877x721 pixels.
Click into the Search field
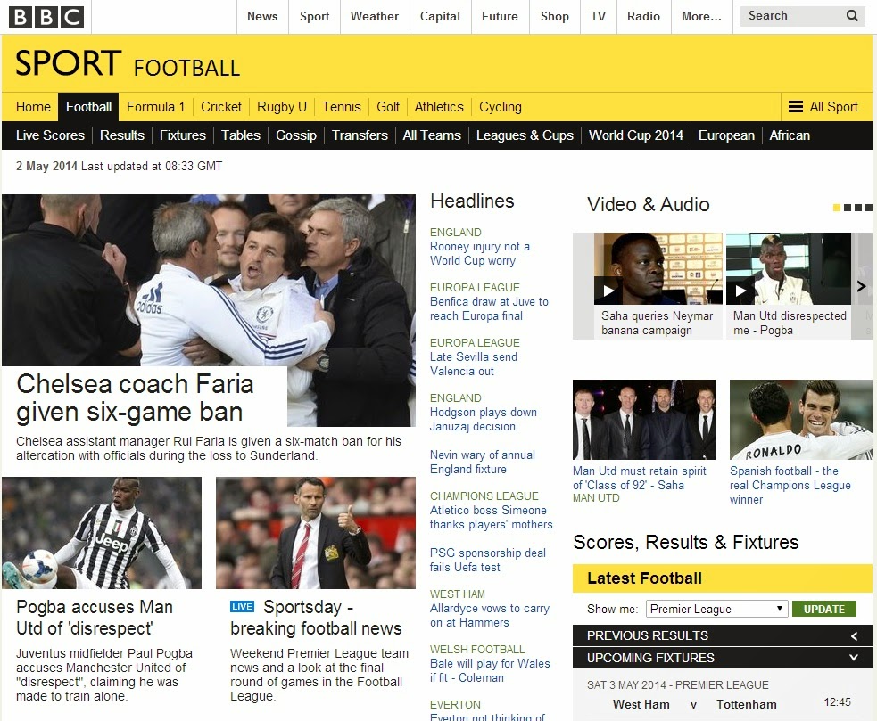[793, 16]
